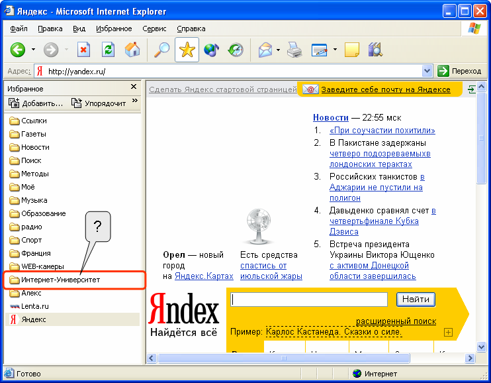Go back with the green Back arrow
The width and height of the screenshot is (491, 383).
pyautogui.click(x=18, y=50)
